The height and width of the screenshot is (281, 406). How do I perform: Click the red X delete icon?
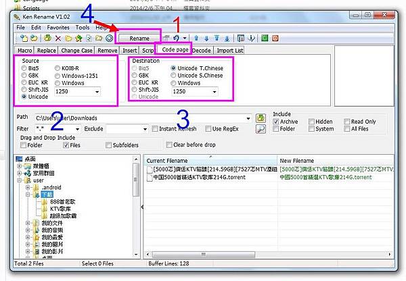(x=58, y=39)
